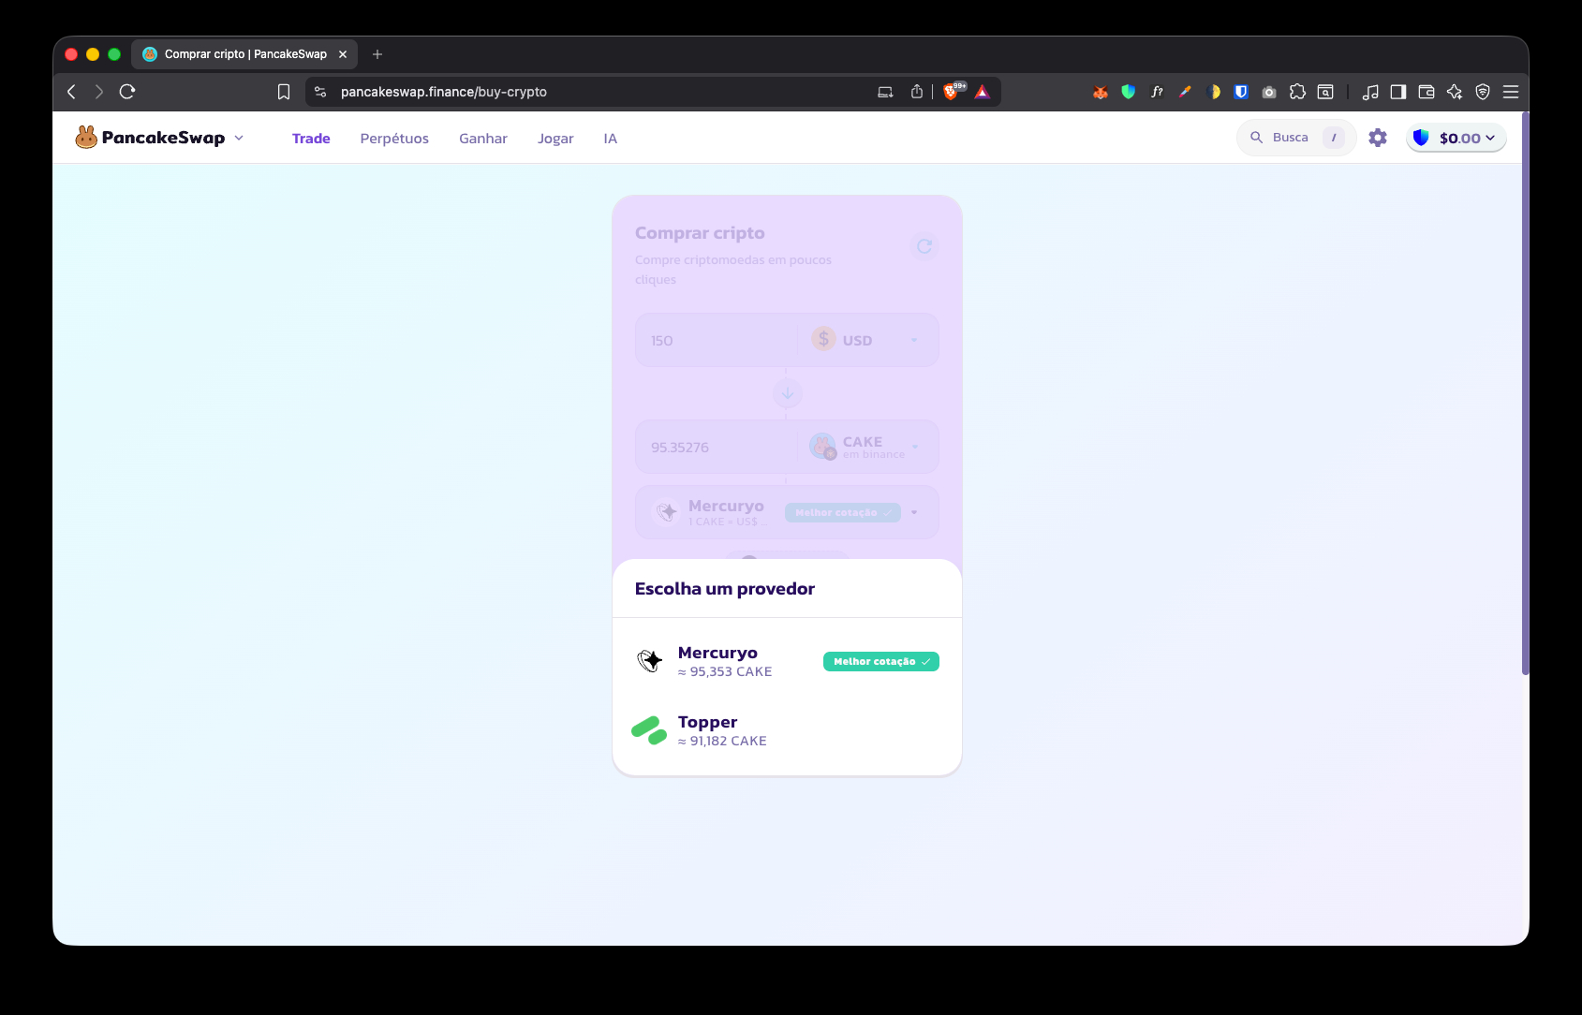The width and height of the screenshot is (1582, 1015).
Task: Open Brave Shields lion icon
Action: [951, 92]
